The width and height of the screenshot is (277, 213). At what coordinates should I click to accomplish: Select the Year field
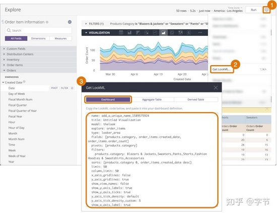tap(11, 162)
